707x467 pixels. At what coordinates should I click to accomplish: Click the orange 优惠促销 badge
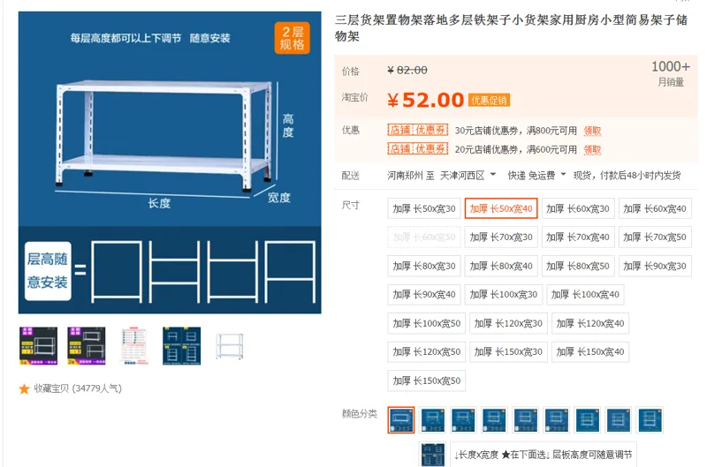tap(490, 100)
